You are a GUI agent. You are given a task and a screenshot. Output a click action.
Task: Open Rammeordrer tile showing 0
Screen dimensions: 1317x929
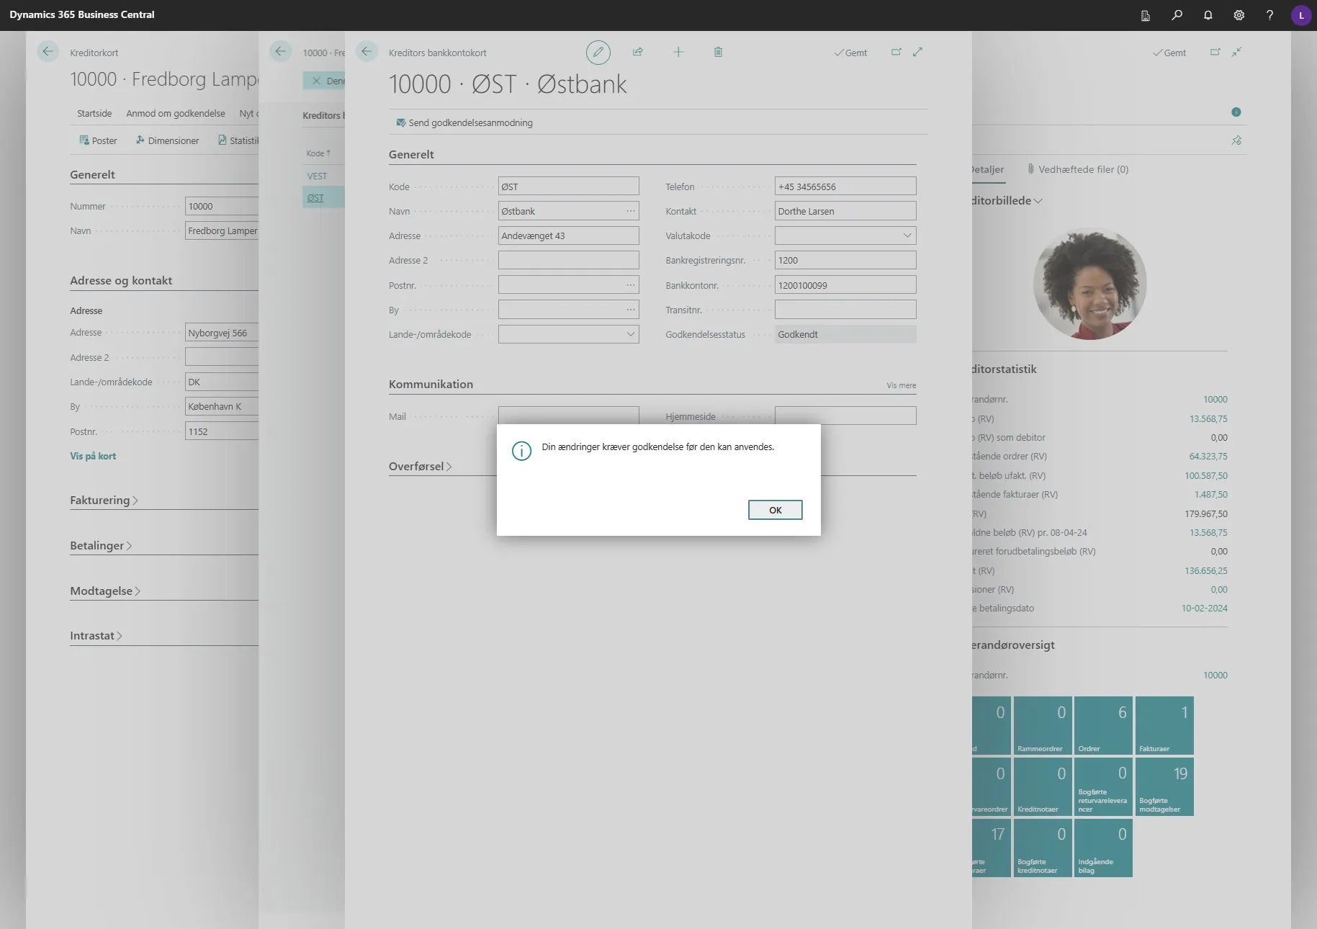click(x=1043, y=725)
